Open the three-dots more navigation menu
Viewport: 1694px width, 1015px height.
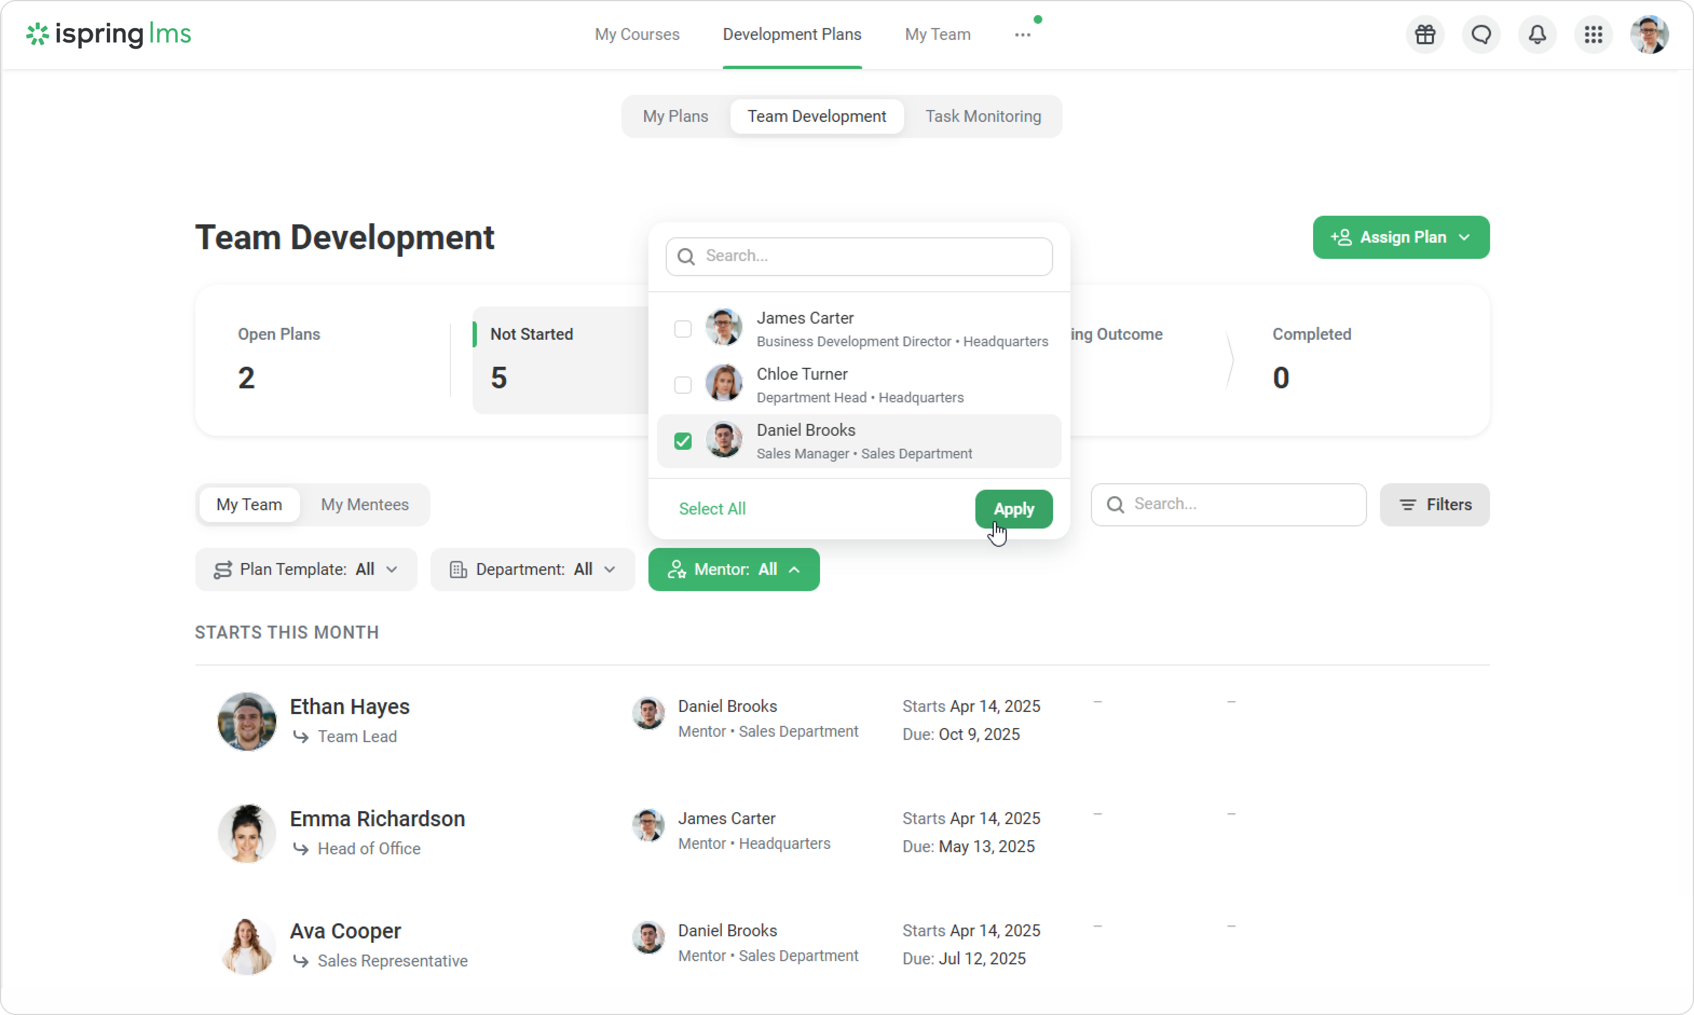coord(1022,35)
